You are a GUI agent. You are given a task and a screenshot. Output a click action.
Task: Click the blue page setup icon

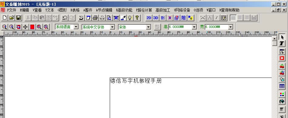click(x=88, y=18)
